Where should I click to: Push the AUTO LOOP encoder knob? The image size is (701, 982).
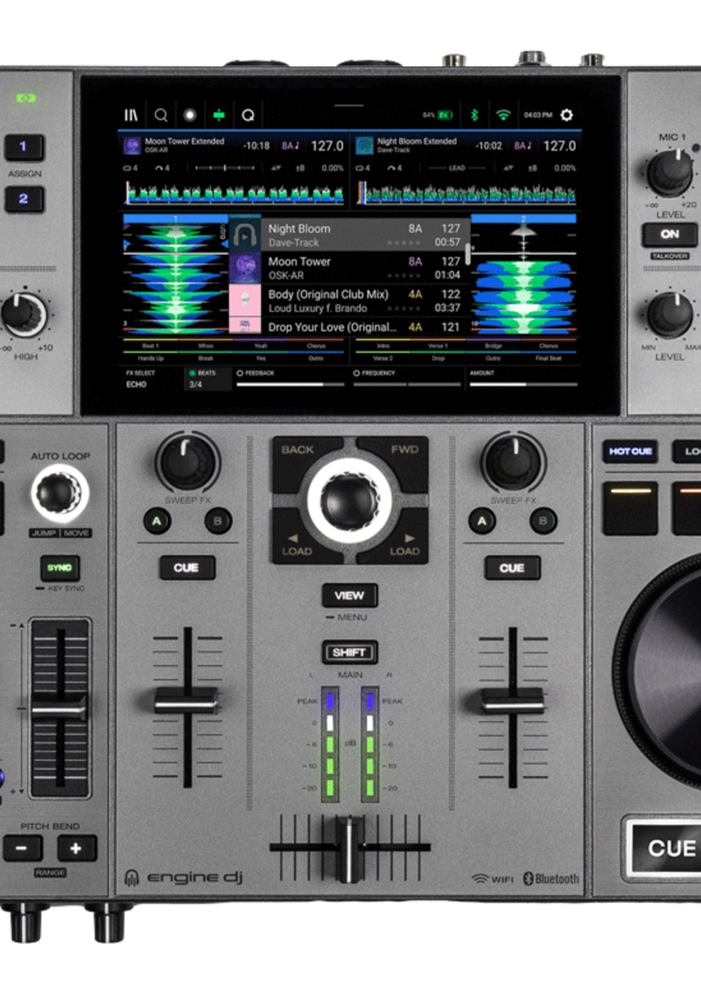[x=59, y=493]
